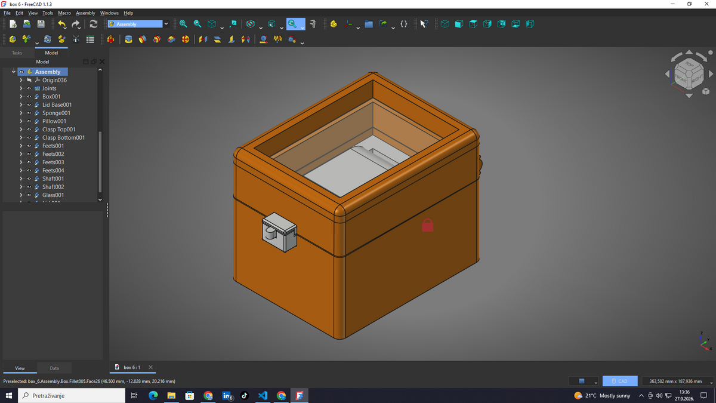Screen dimensions: 716x403
Task: Open the Macro menu
Action: point(64,13)
